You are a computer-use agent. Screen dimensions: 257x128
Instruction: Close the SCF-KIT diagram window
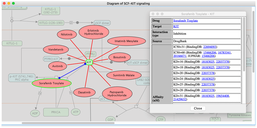point(4,3)
